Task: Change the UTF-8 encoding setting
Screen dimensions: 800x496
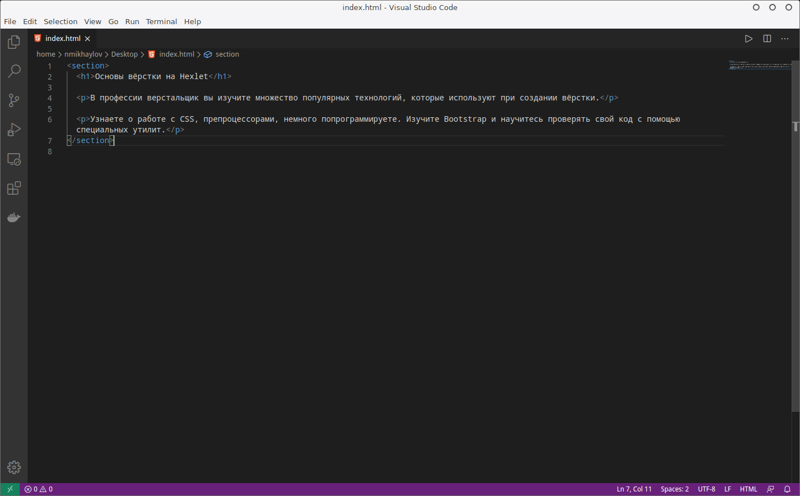Action: [706, 489]
